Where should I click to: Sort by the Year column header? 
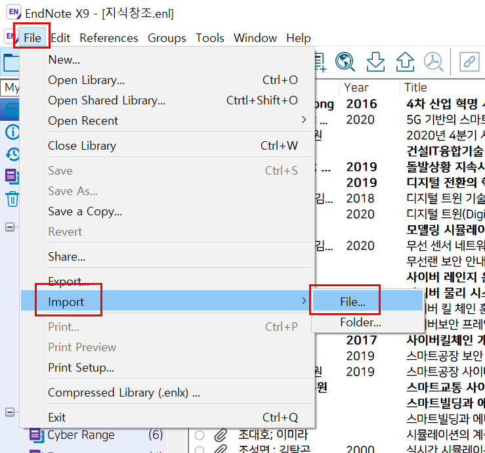pyautogui.click(x=356, y=87)
